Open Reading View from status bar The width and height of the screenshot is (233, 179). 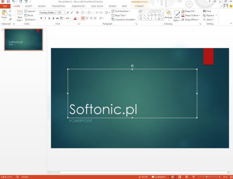tap(186, 177)
